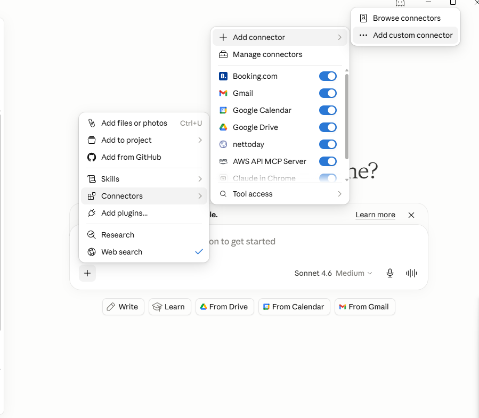Expand the Add to project submenu arrow

[x=200, y=140]
